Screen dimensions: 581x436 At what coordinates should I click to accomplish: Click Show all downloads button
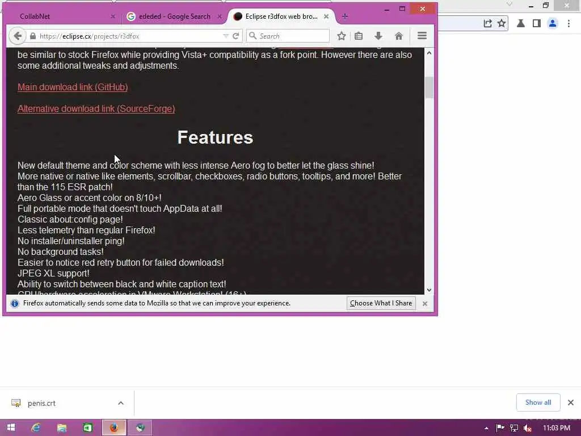click(538, 403)
